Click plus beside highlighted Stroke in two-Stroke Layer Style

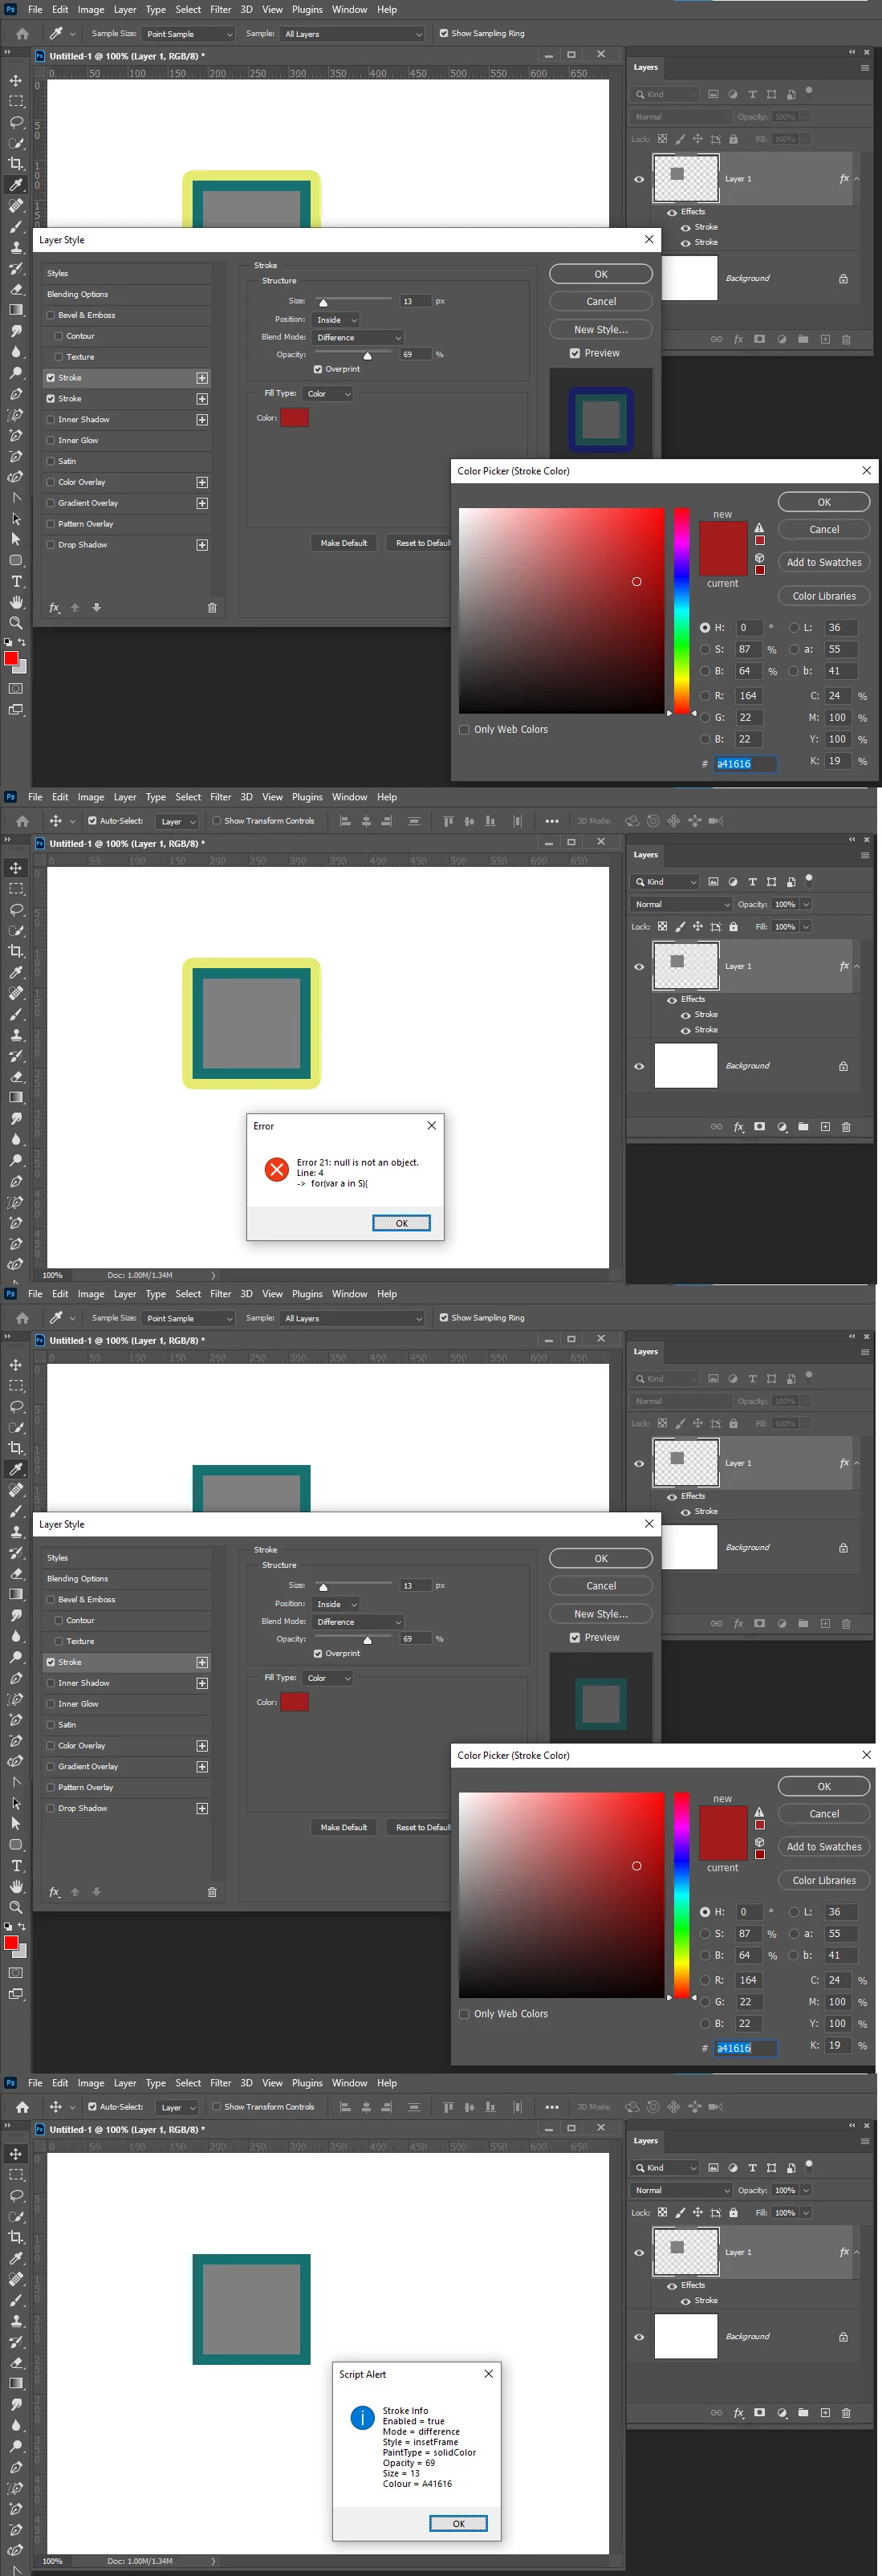click(202, 378)
